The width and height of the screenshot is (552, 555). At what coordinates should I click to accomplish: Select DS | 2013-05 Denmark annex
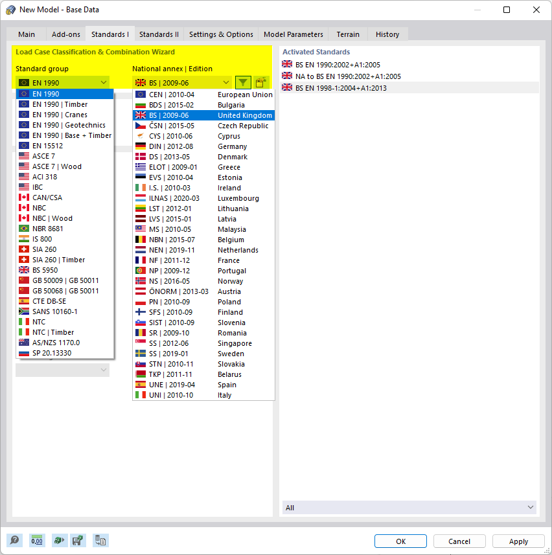click(203, 157)
